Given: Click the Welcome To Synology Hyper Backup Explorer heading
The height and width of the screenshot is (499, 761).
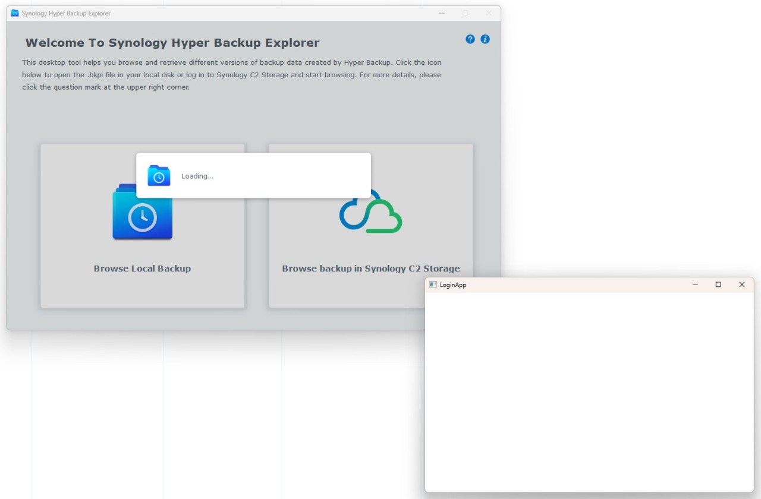Looking at the screenshot, I should (x=172, y=43).
